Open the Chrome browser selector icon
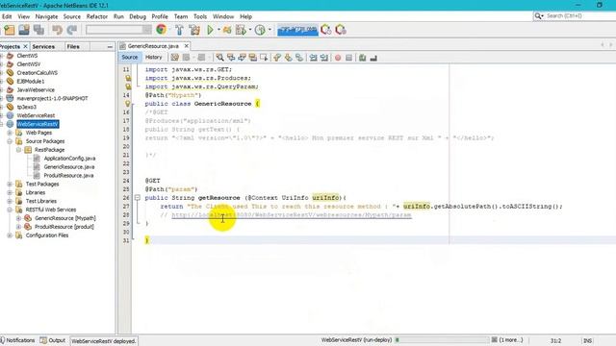 point(161,30)
